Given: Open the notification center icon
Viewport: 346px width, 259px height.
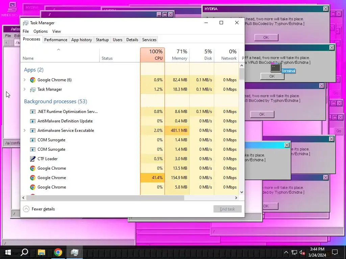Looking at the screenshot, I should [x=335, y=252].
